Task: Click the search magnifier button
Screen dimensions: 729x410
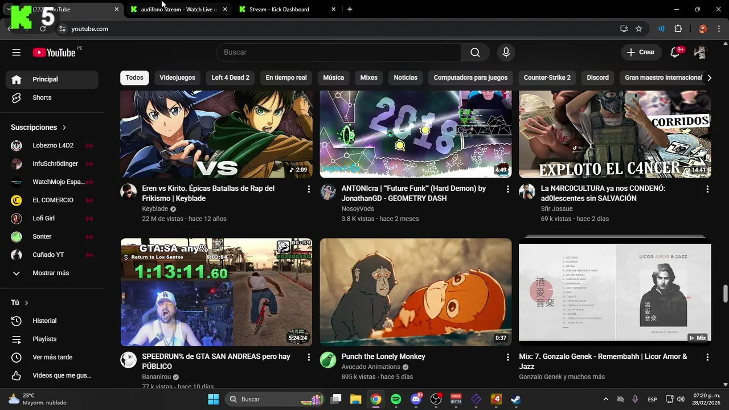Action: [475, 52]
